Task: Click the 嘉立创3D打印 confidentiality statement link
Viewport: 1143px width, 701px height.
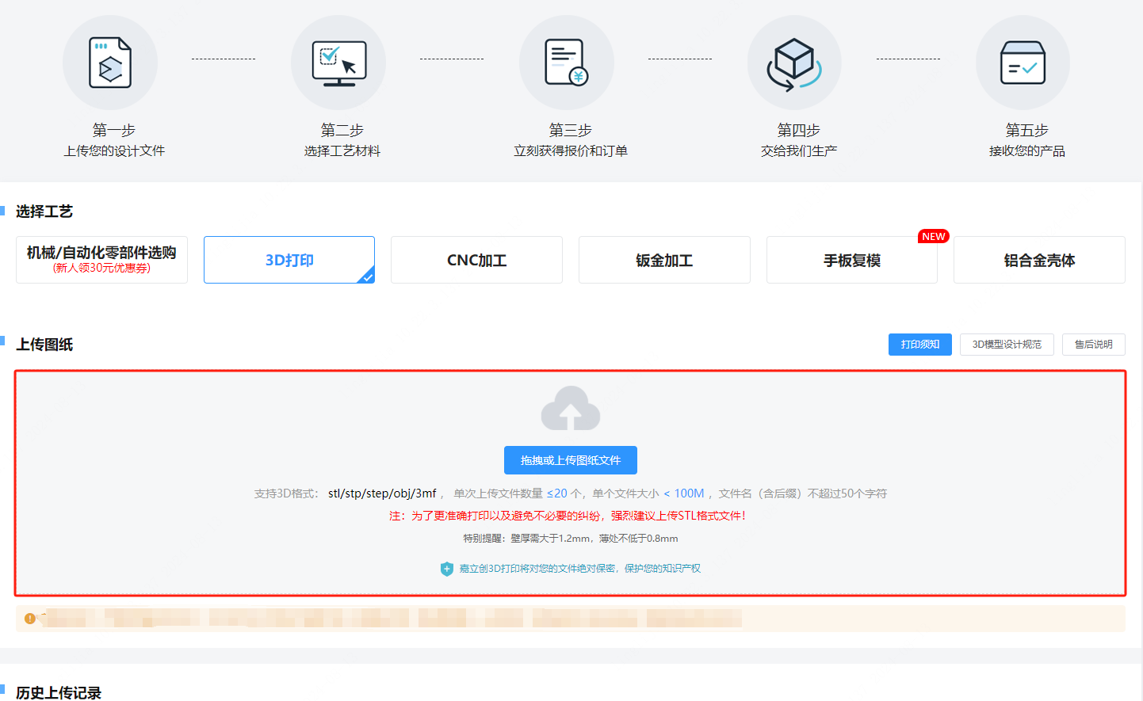Action: tap(579, 569)
